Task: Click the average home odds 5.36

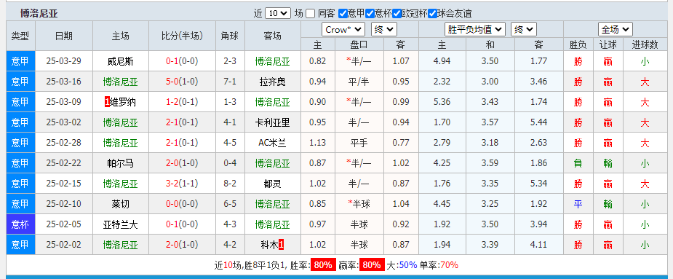Action: point(442,102)
